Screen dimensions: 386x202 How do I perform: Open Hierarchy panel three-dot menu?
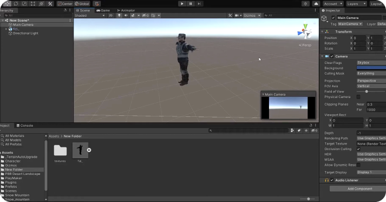[70, 10]
